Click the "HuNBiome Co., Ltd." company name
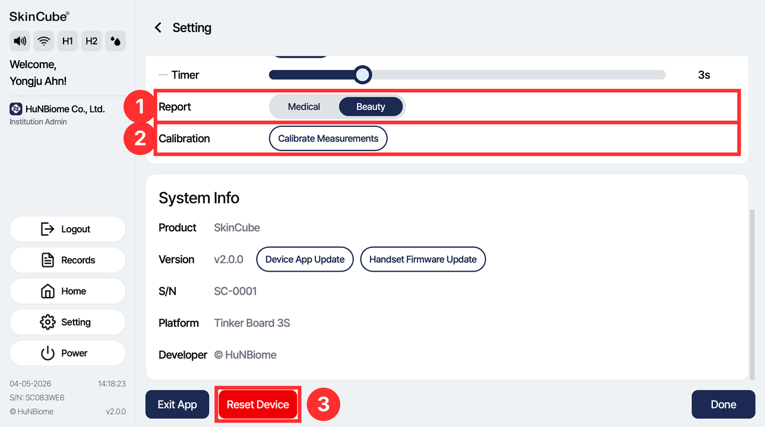Screen dimensions: 765x427 pyautogui.click(x=65, y=109)
